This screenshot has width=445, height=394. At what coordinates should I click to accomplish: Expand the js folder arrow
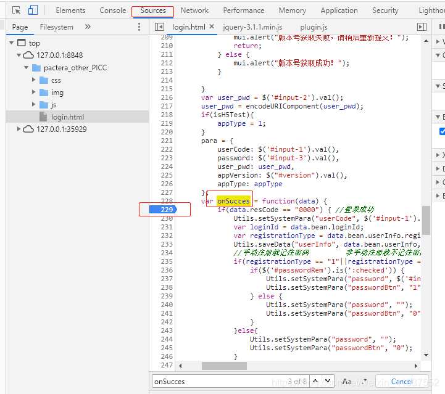[x=33, y=104]
